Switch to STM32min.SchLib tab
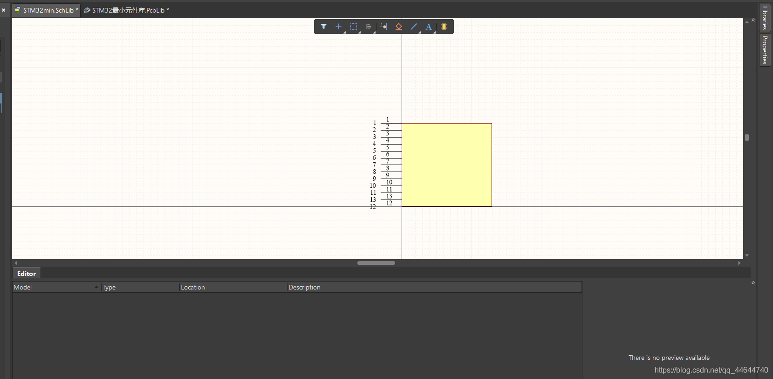 pyautogui.click(x=47, y=10)
